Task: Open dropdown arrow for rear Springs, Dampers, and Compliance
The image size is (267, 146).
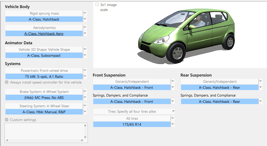Action: pyautogui.click(x=261, y=101)
